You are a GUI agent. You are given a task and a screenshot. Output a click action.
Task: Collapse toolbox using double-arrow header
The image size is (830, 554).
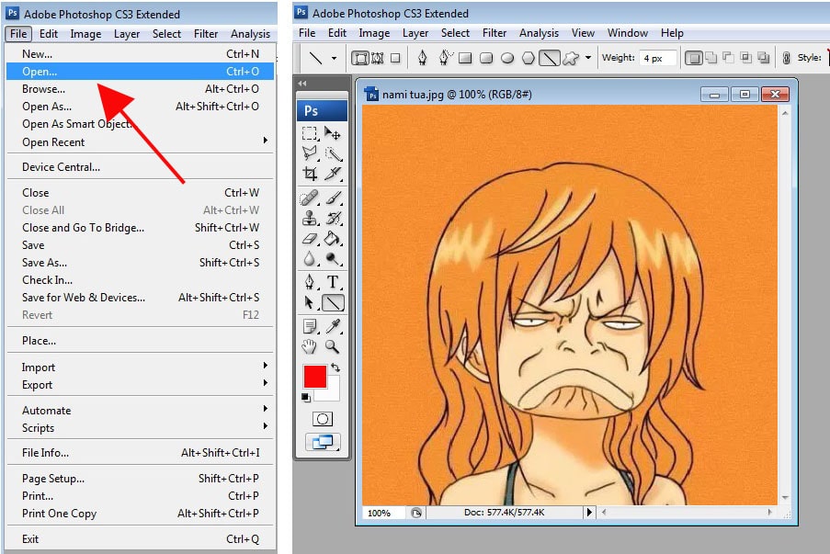click(x=302, y=83)
